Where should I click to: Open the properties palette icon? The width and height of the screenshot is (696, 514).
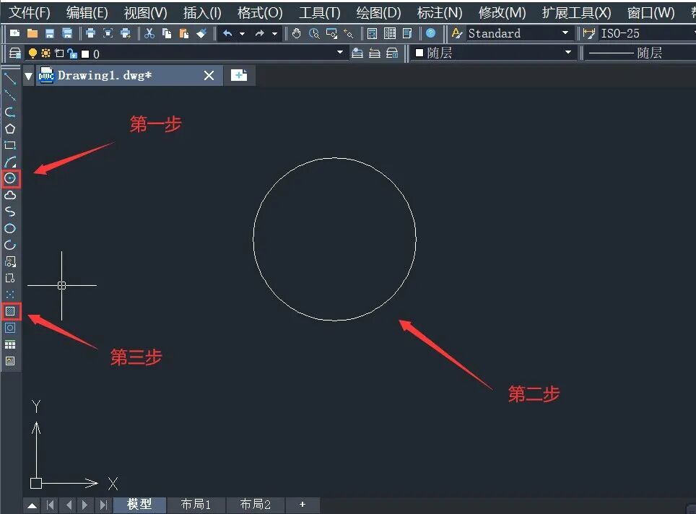[x=407, y=33]
